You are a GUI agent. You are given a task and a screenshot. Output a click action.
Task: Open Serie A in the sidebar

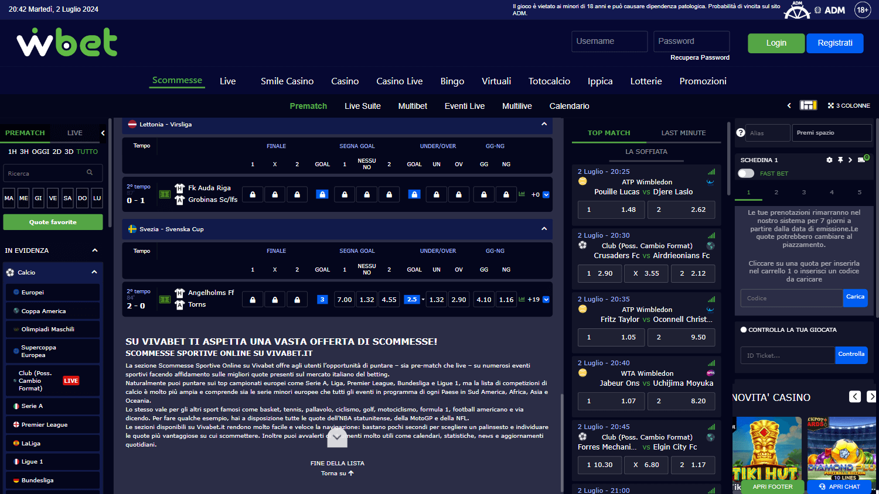53,406
